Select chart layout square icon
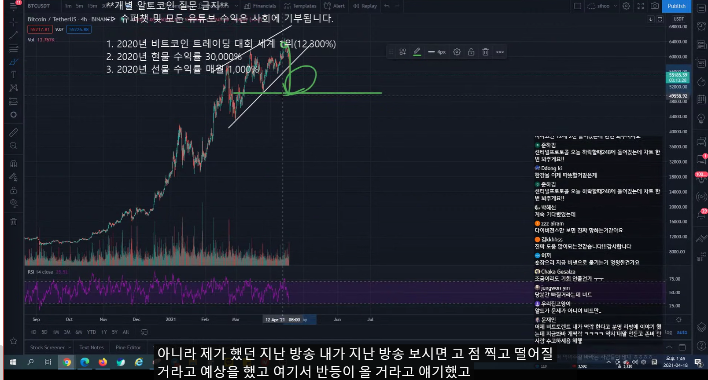This screenshot has height=380, width=708. tap(578, 6)
